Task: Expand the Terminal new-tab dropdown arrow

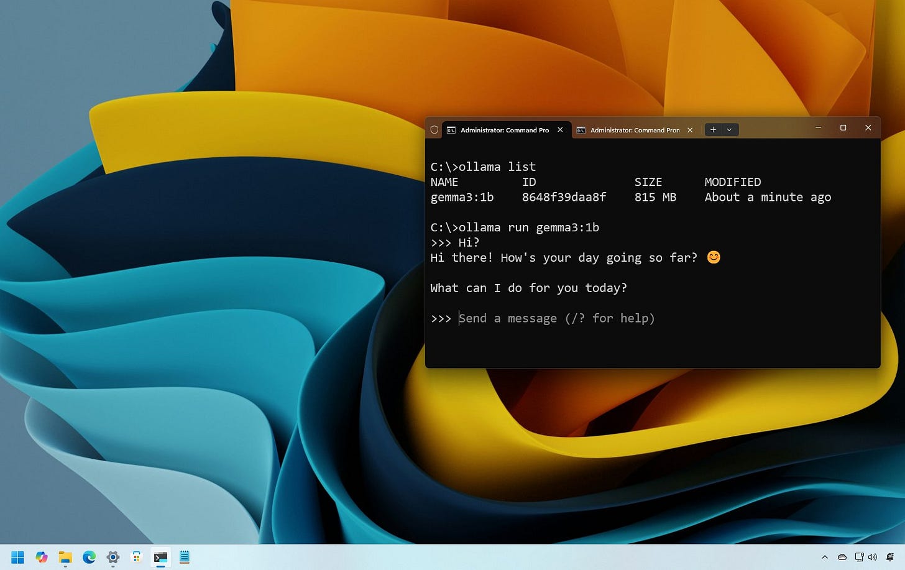Action: click(729, 130)
